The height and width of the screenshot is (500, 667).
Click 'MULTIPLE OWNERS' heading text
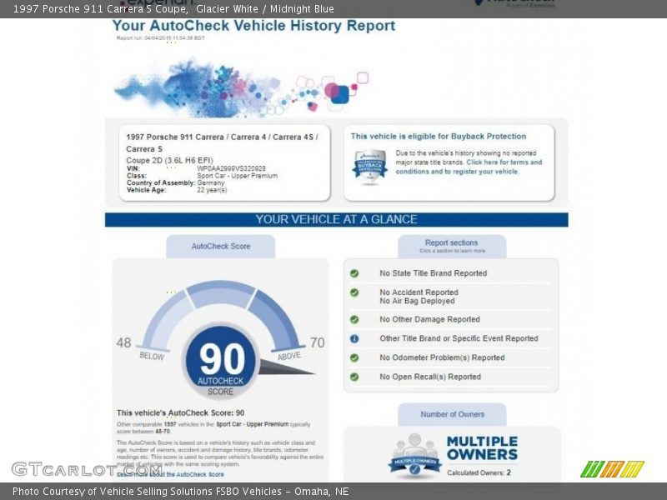(482, 448)
